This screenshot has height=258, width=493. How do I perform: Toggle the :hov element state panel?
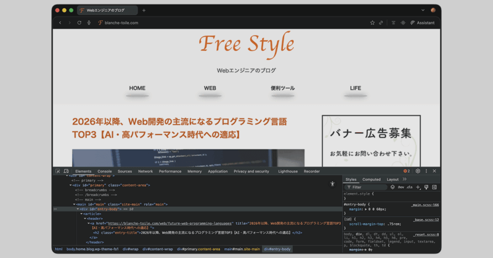coord(401,187)
